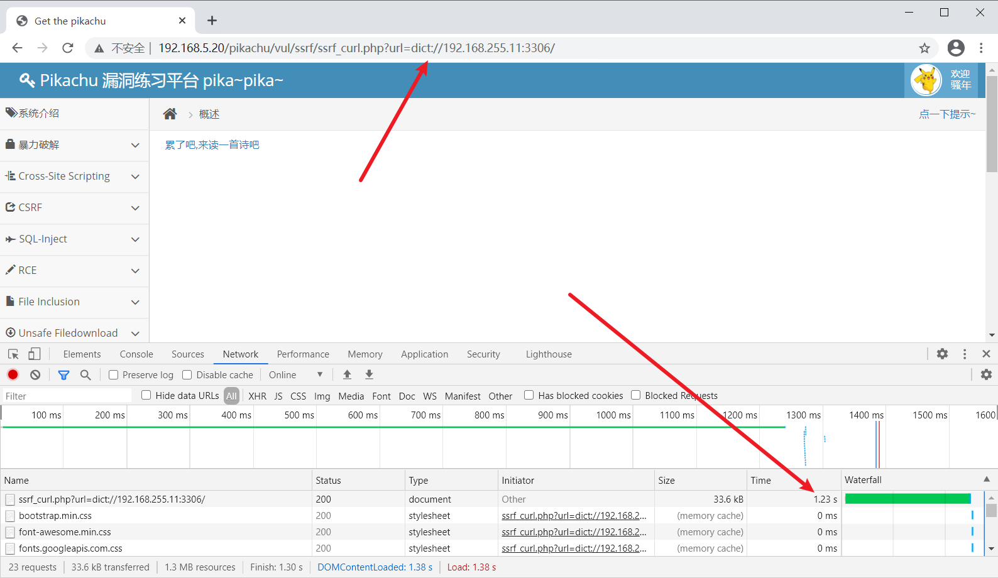This screenshot has width=998, height=578.
Task: Bookmark this page with the star icon
Action: coord(924,48)
